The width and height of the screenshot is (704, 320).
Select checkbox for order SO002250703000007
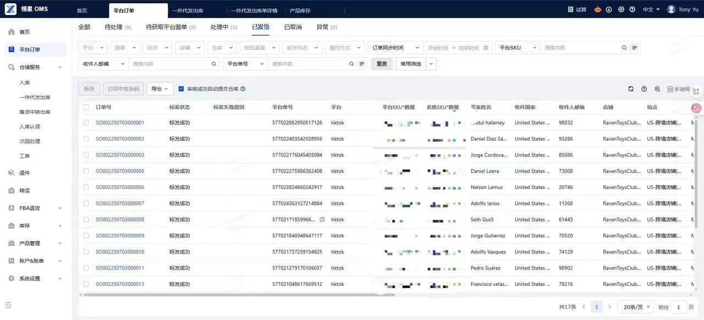(x=86, y=203)
